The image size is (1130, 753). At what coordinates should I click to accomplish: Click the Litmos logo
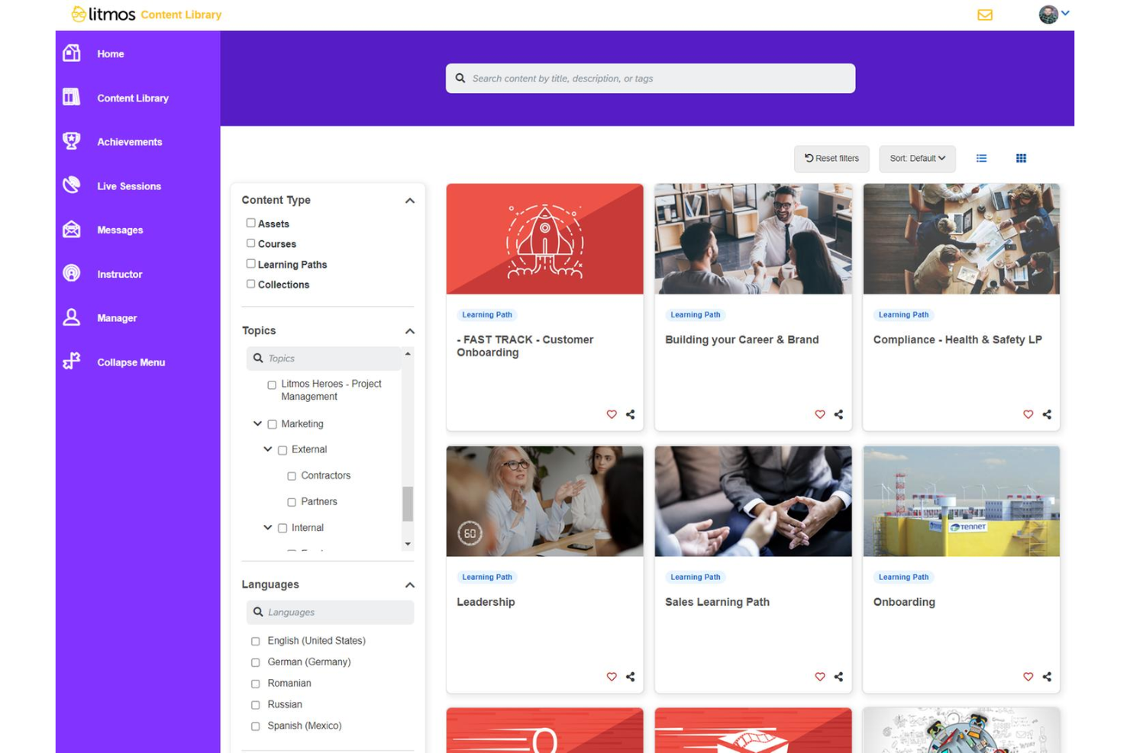pos(103,14)
